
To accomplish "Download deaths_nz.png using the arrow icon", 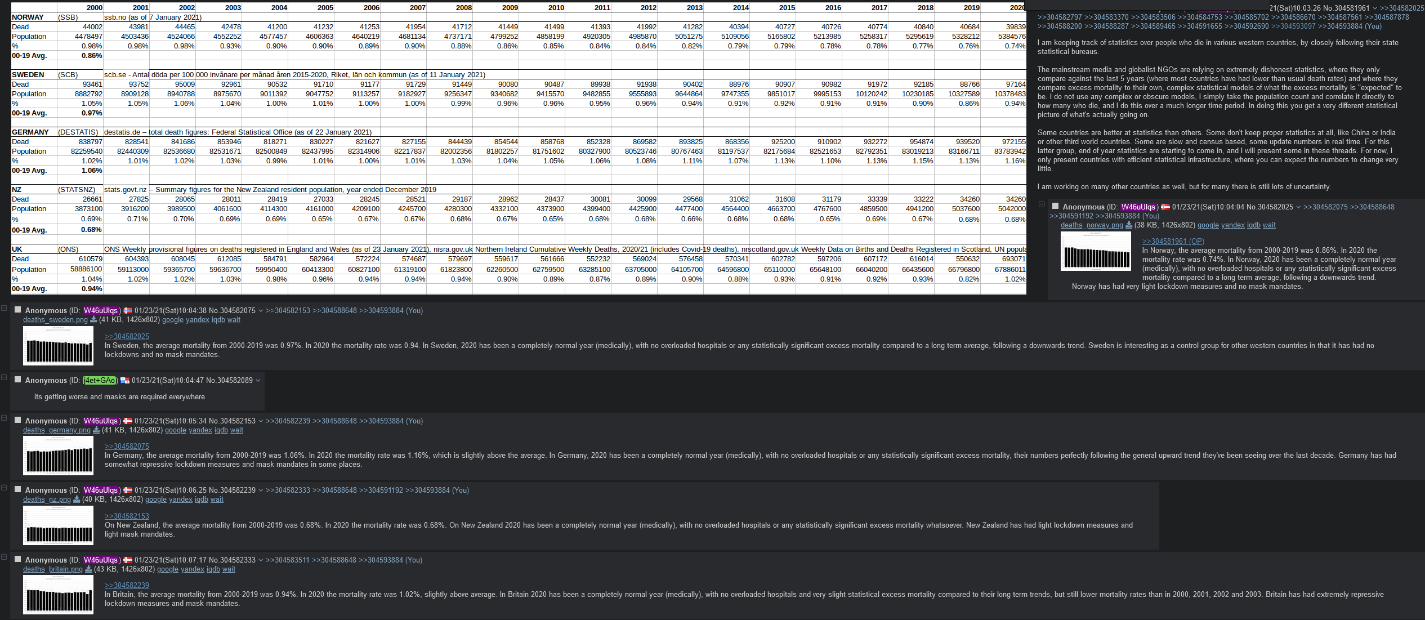I will (x=77, y=499).
